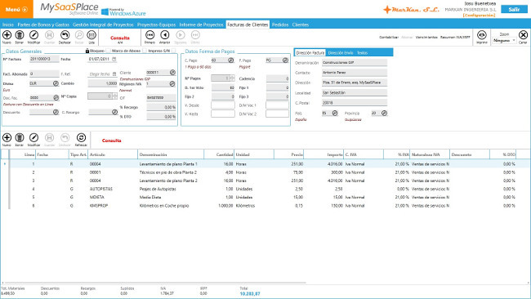Click the Salir button
Screen dimensions: 531x299
pyautogui.click(x=514, y=10)
